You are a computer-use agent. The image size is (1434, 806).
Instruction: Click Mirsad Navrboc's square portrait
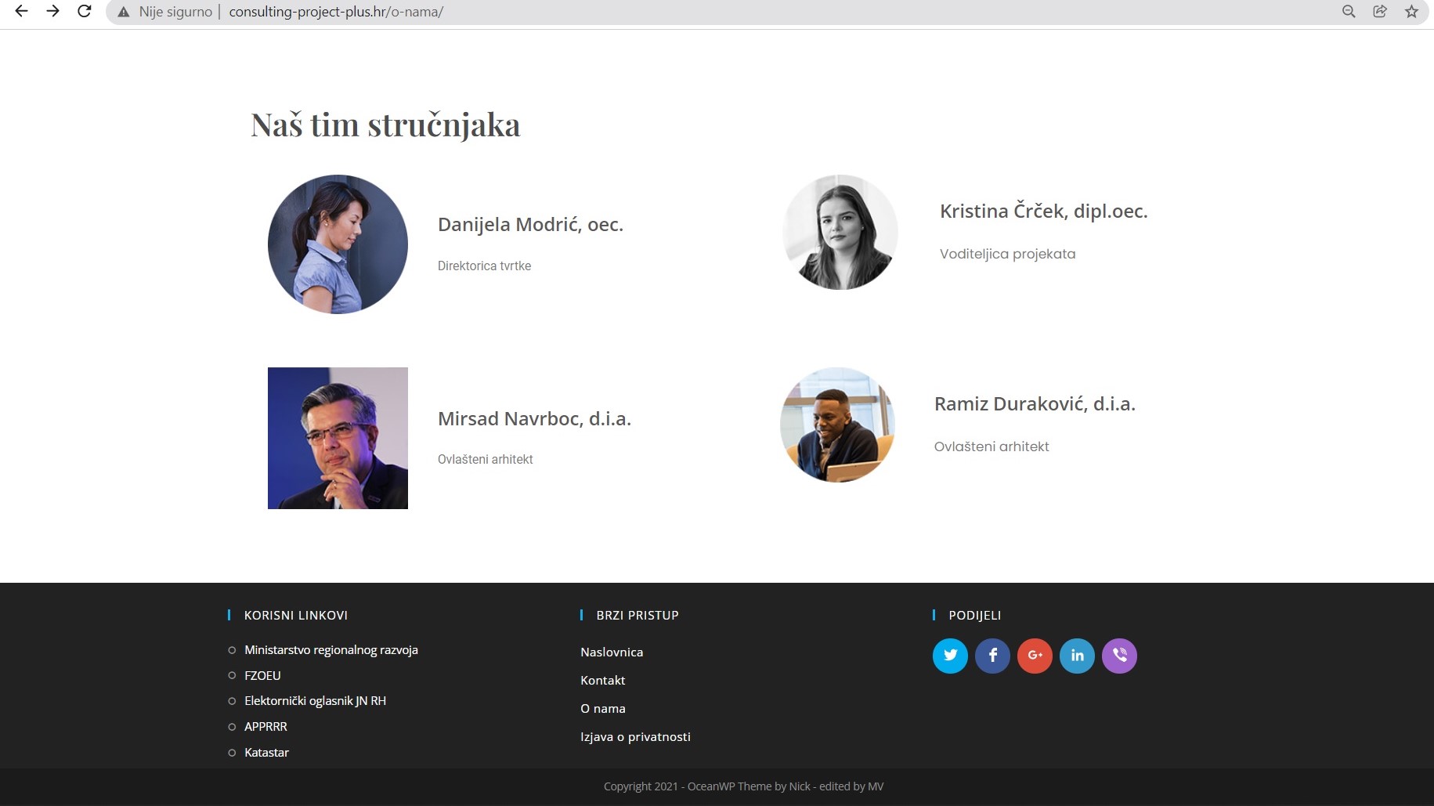pyautogui.click(x=338, y=438)
